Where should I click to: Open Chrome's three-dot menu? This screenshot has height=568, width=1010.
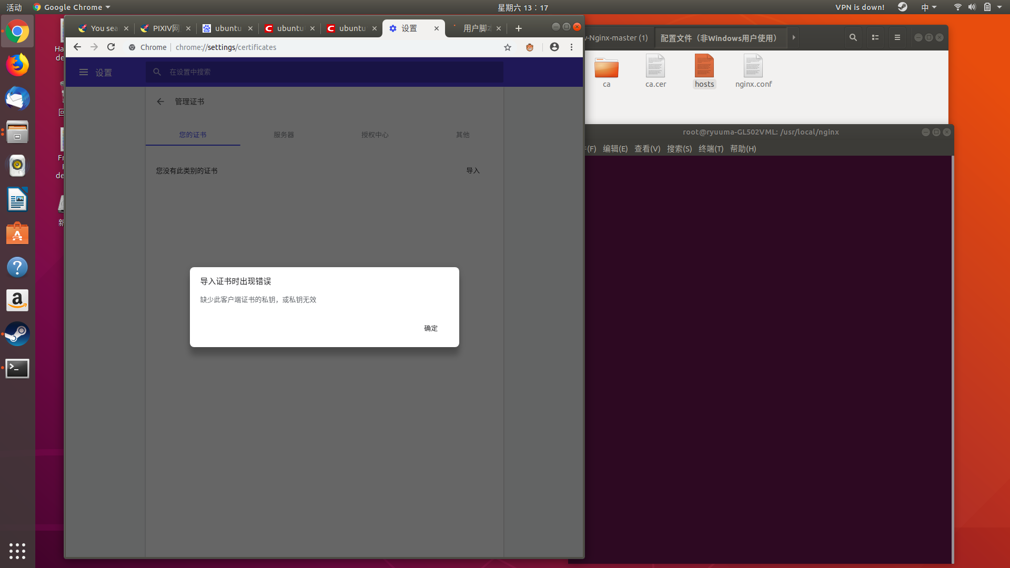click(x=572, y=47)
